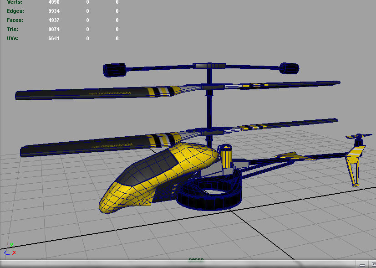Click the persp camera name label
Viewport: 376px width, 268px height.
coord(196,259)
